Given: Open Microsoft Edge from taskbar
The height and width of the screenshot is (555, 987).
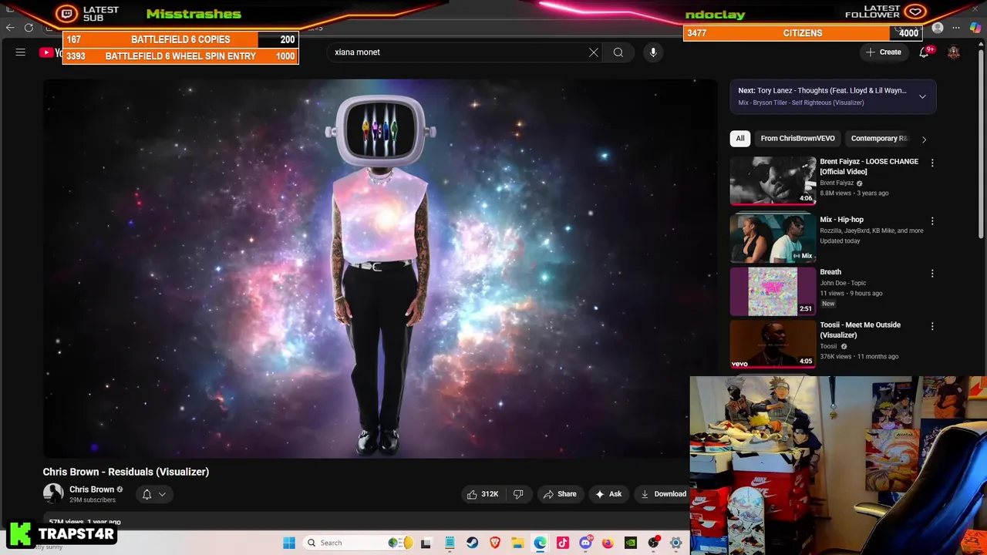Looking at the screenshot, I should coord(540,543).
